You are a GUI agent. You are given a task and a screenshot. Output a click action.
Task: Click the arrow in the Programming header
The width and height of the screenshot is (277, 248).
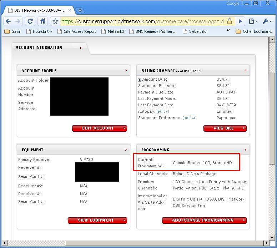245,150
